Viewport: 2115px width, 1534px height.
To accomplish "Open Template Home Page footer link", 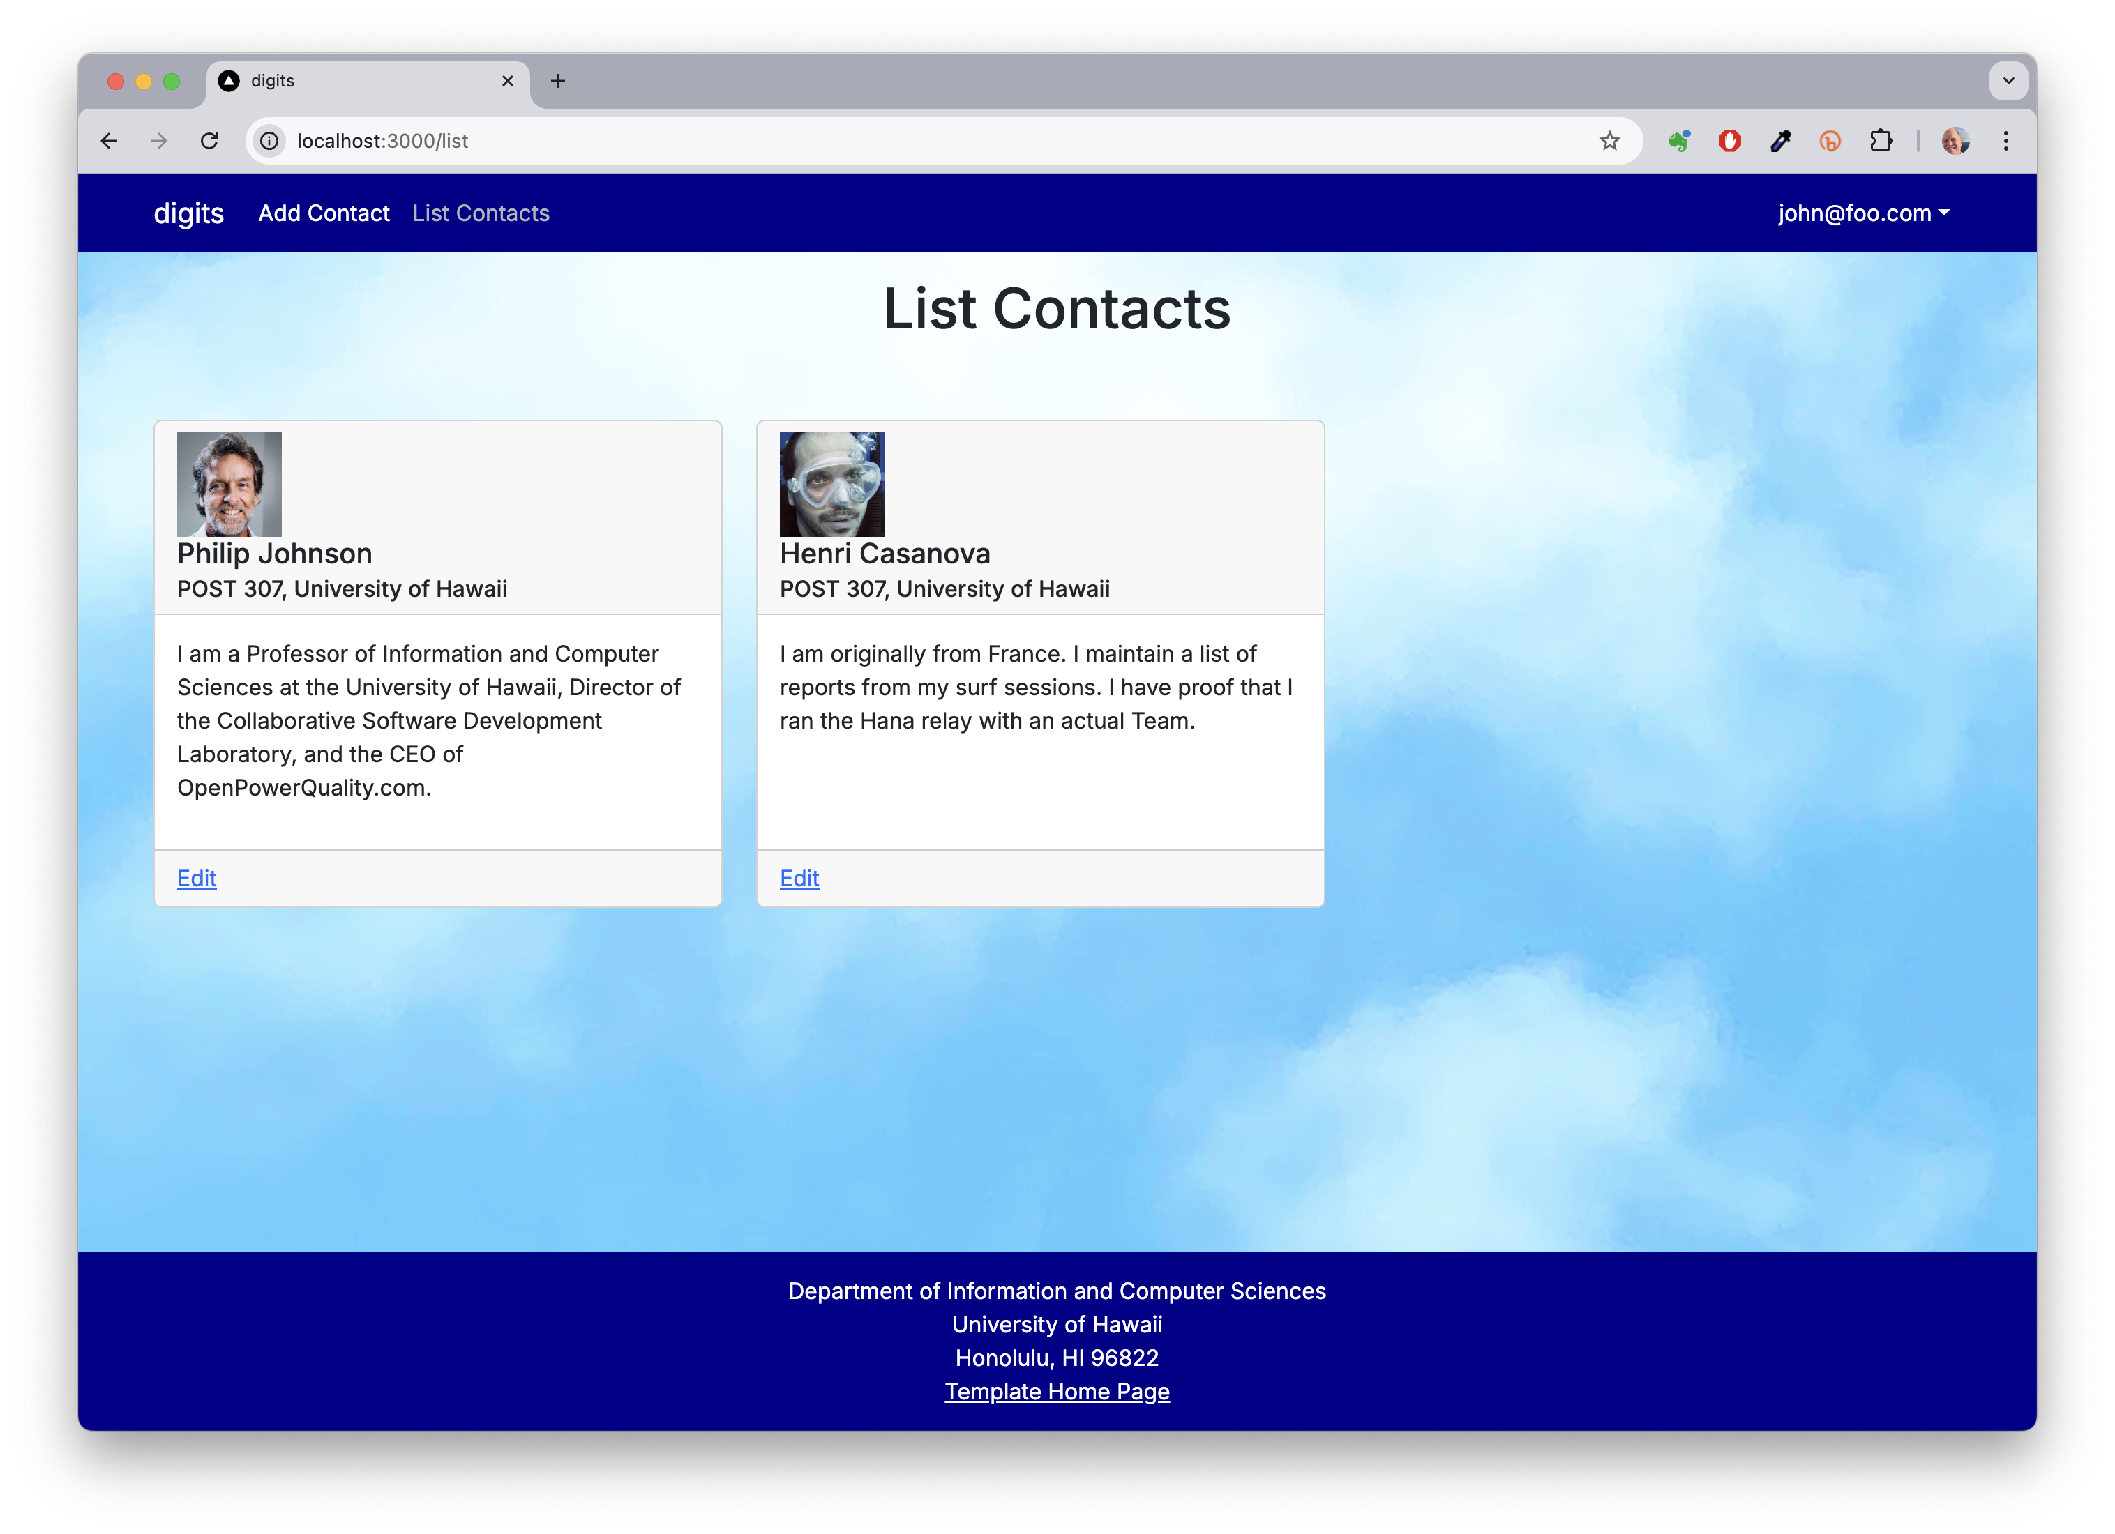I will point(1057,1392).
